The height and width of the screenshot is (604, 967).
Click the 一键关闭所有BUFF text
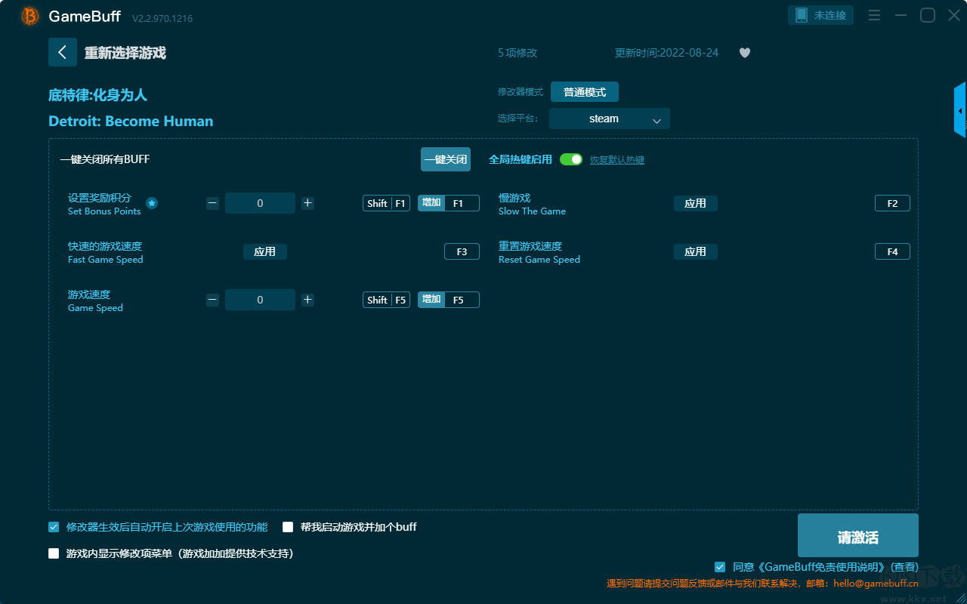105,159
